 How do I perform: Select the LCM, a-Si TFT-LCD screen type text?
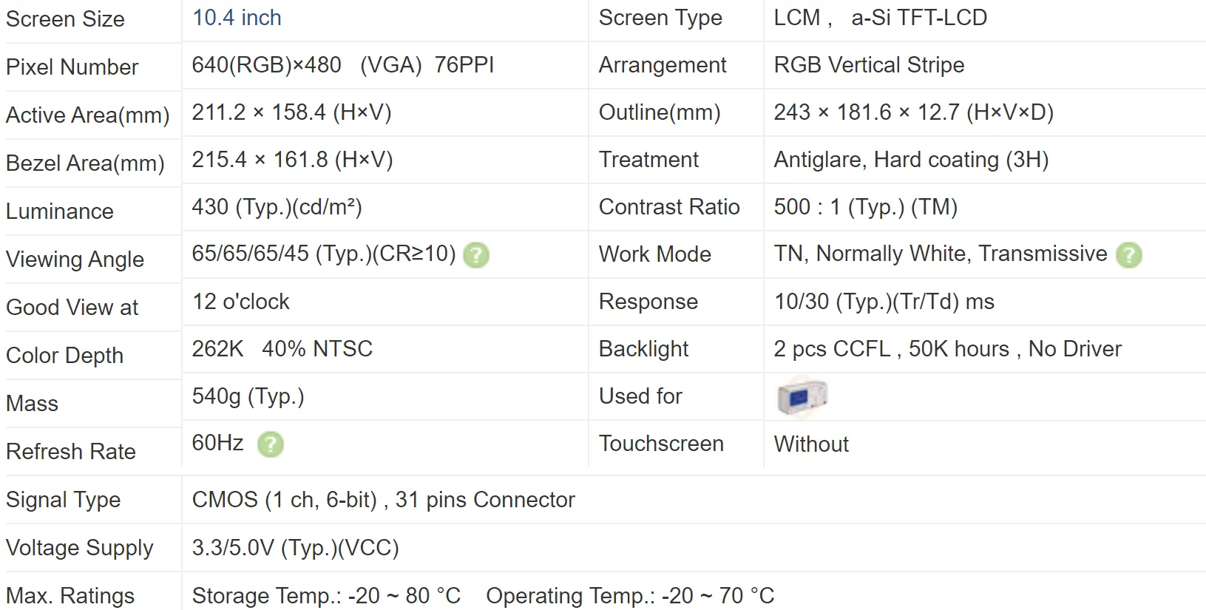pos(880,18)
